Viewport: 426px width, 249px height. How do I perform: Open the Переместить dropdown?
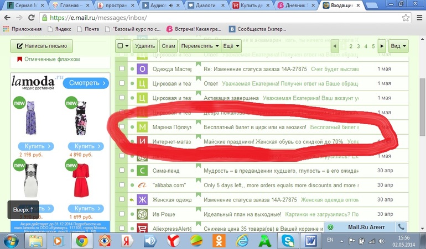tap(200, 46)
